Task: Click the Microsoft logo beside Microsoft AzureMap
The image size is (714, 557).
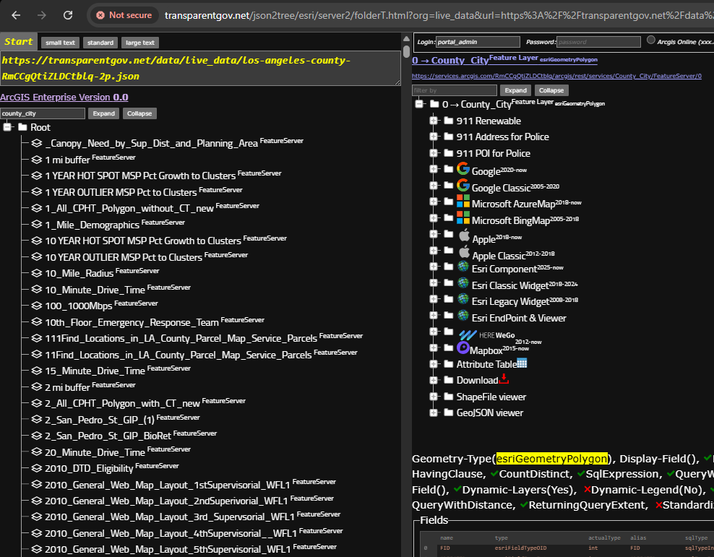Action: click(x=463, y=202)
